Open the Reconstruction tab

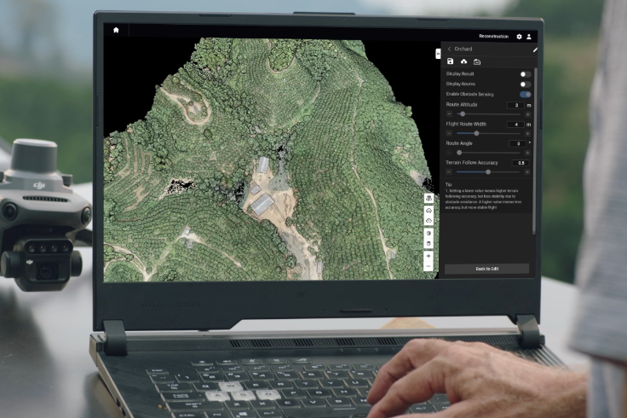[x=493, y=37]
